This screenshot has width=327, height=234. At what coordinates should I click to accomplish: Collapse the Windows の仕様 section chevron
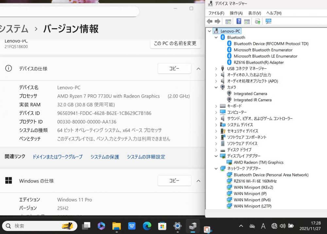click(x=198, y=181)
